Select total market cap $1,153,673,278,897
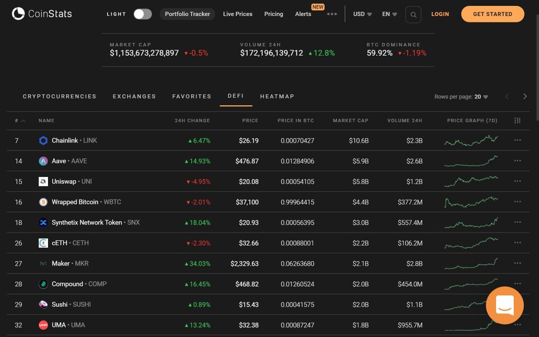 [x=144, y=53]
